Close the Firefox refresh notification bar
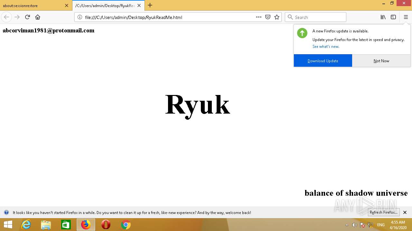The height and width of the screenshot is (231, 412). tap(405, 212)
